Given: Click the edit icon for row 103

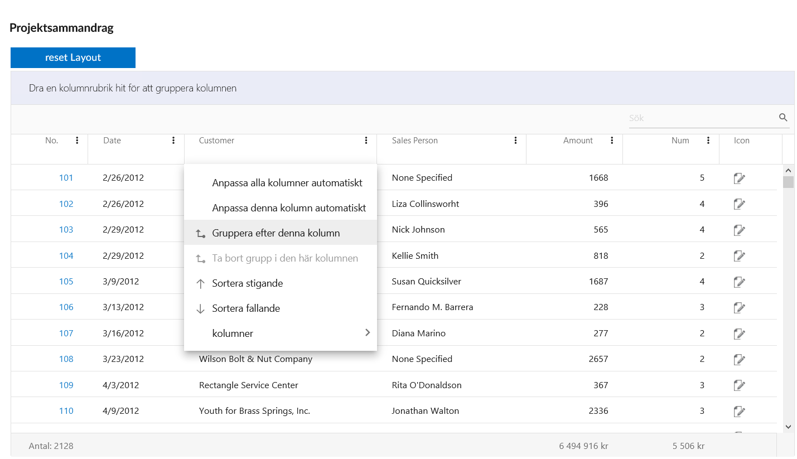Looking at the screenshot, I should (739, 230).
